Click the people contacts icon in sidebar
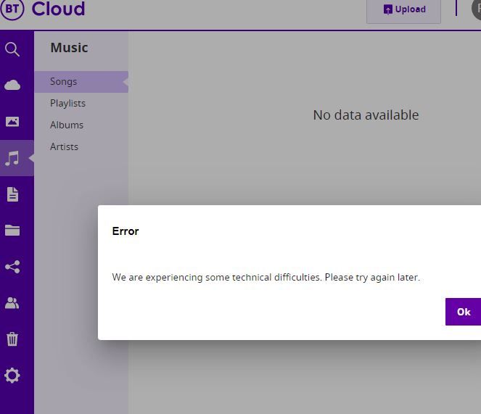 (x=12, y=303)
